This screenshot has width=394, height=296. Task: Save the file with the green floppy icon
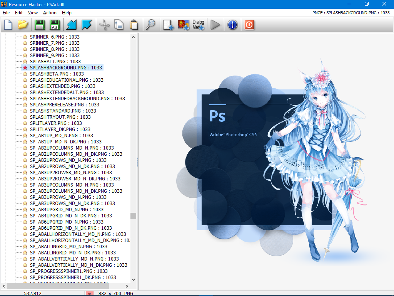click(40, 25)
